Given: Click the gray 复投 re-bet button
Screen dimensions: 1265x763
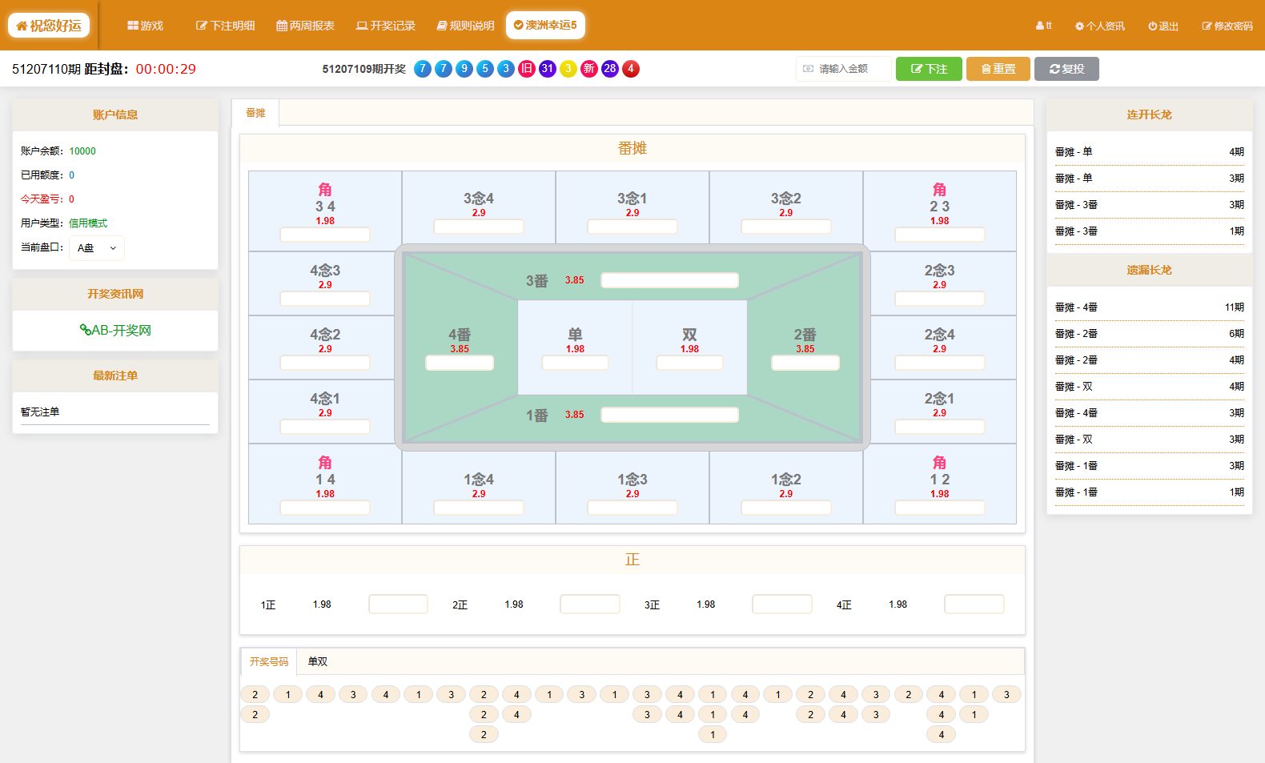Looking at the screenshot, I should click(1066, 69).
